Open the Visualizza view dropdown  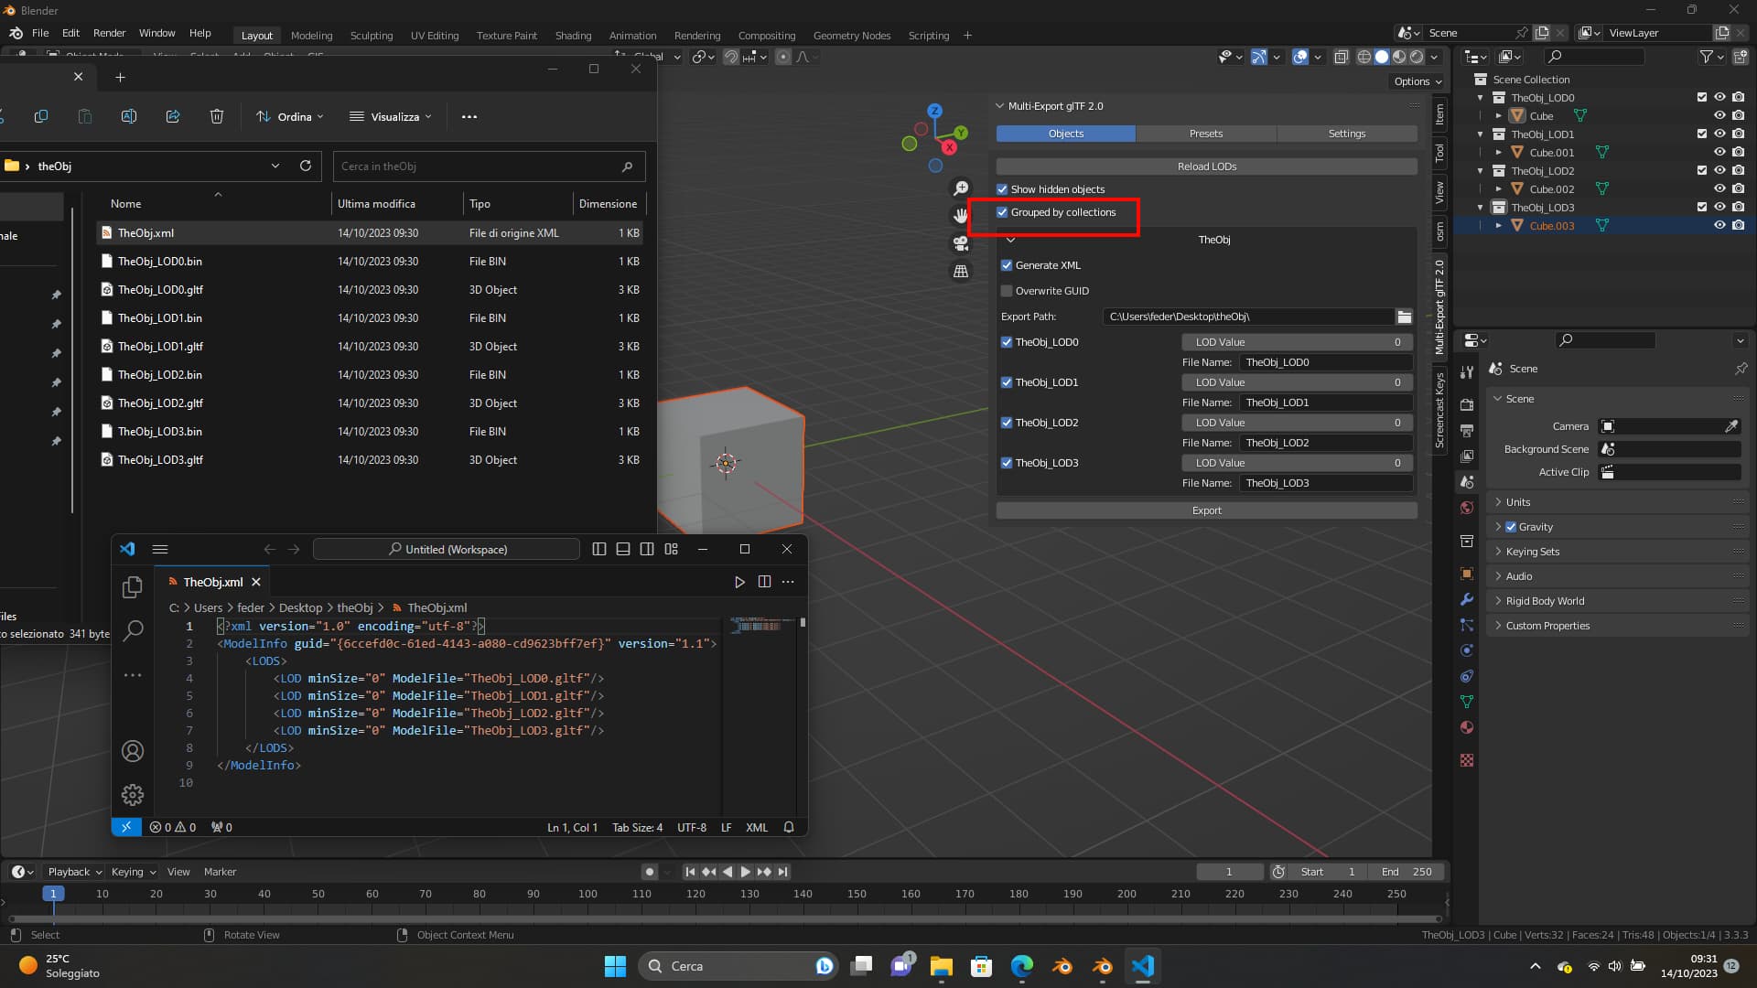coord(391,116)
